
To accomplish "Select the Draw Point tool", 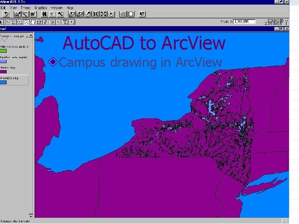I will [x=72, y=22].
